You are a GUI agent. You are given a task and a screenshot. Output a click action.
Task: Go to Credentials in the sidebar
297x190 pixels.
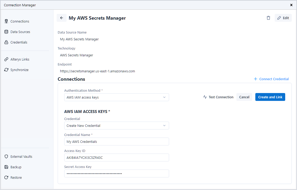[x=19, y=42]
